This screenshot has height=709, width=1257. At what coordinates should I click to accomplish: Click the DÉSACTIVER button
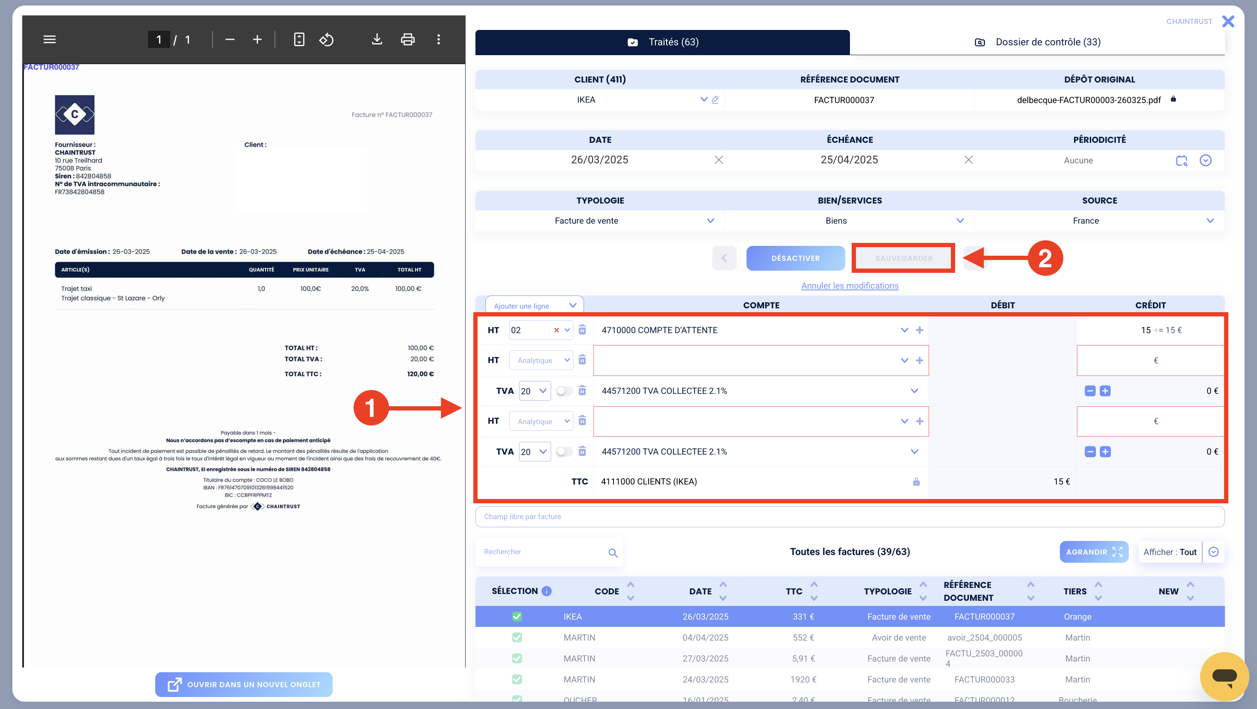click(x=795, y=258)
